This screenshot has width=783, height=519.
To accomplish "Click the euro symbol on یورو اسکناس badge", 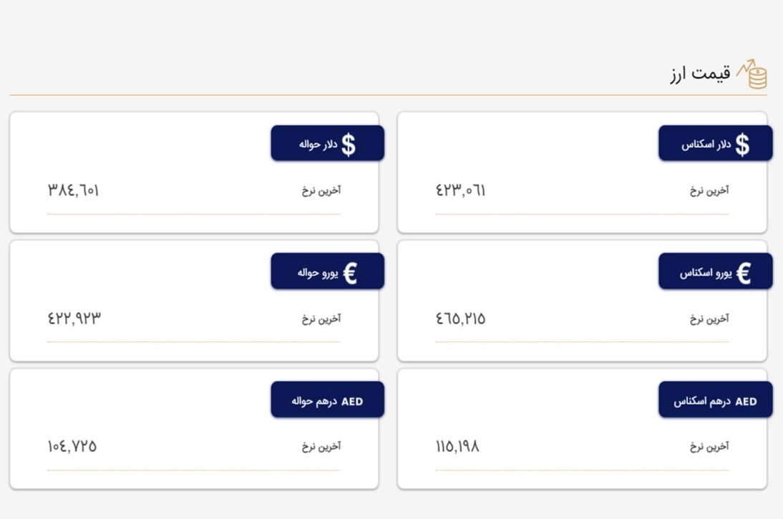I will [744, 273].
